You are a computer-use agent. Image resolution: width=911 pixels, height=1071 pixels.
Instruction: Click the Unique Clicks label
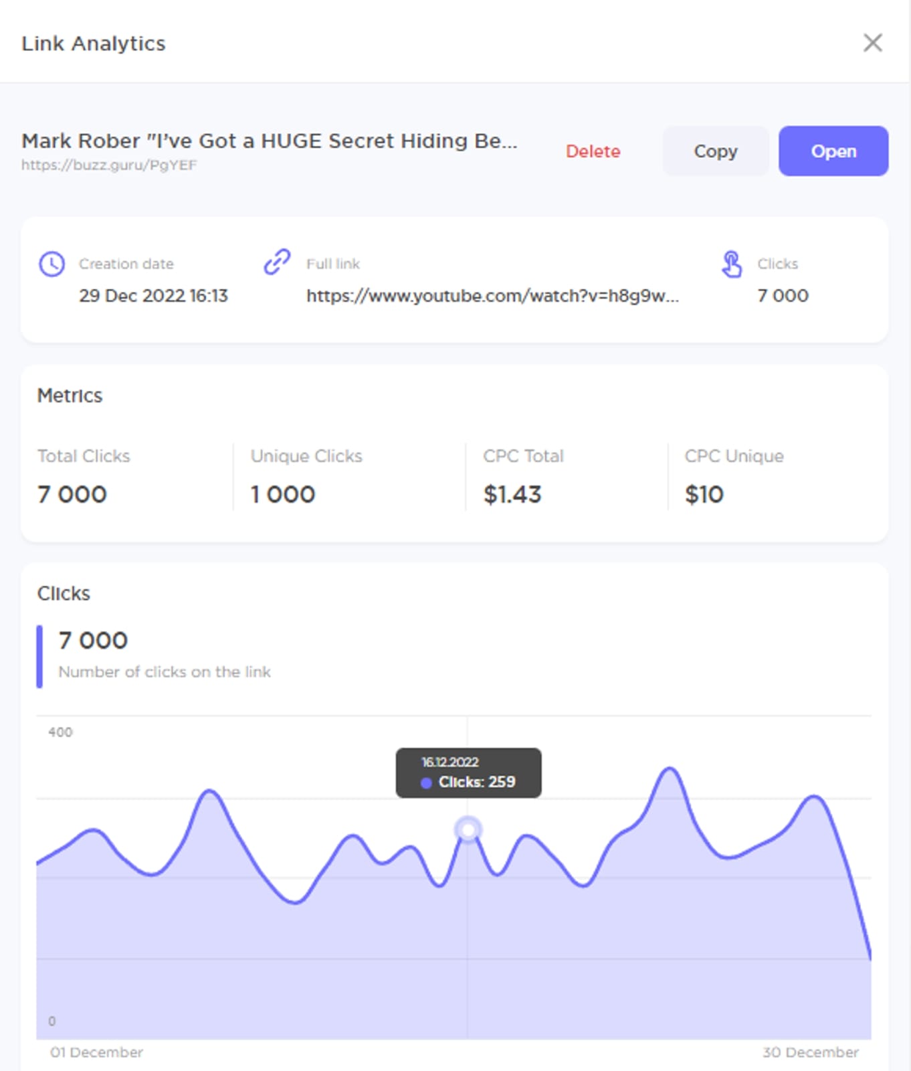tap(306, 456)
